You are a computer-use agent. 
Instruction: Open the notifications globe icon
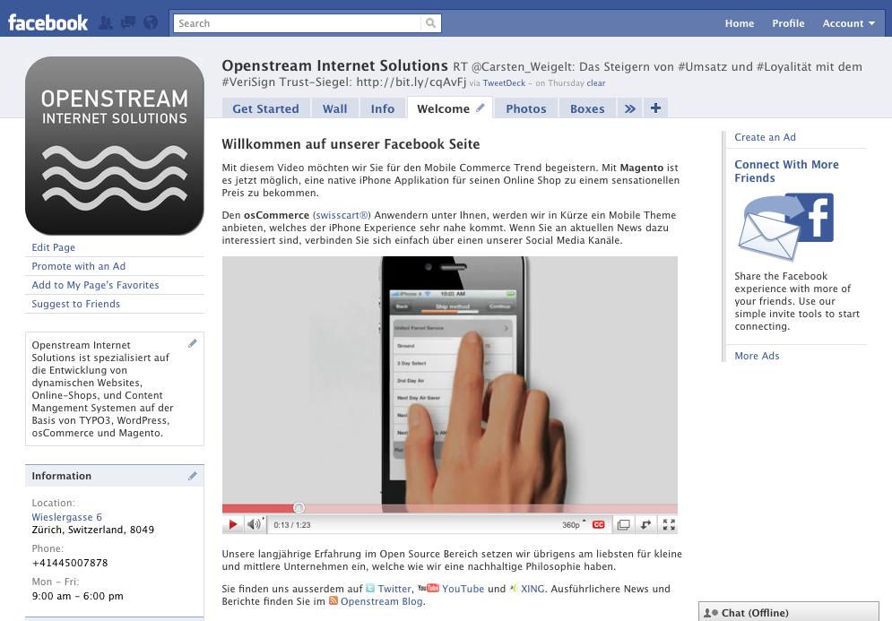coord(150,23)
